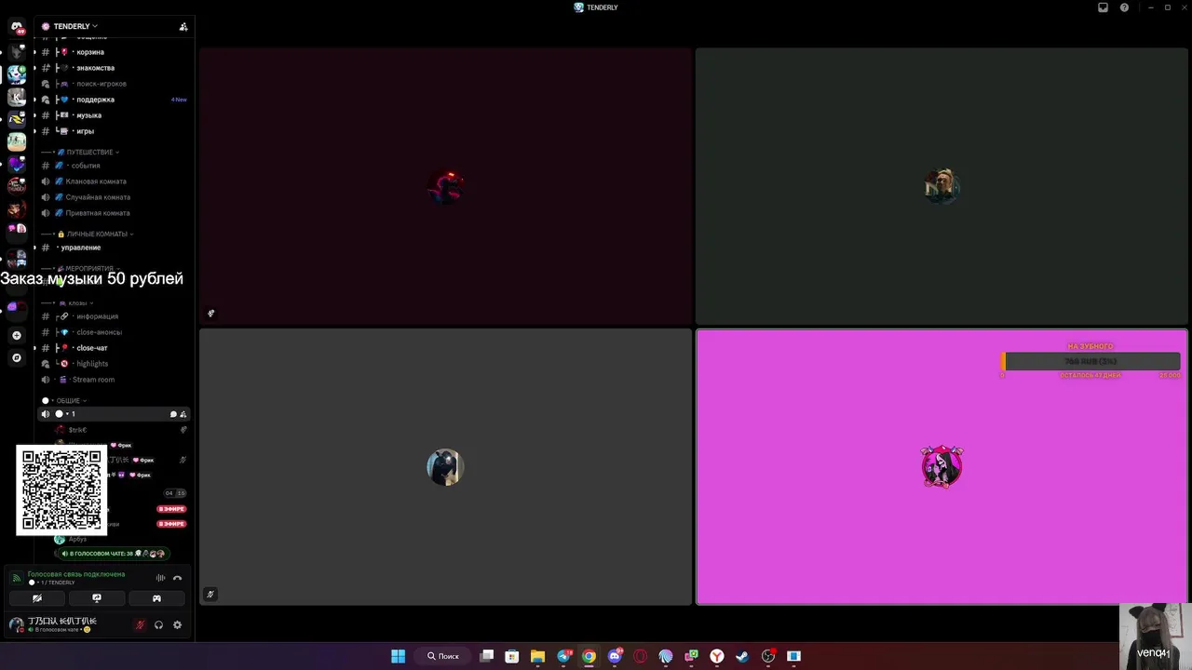Collapse the клозы category
Screen dimensions: 1192x670
click(x=79, y=302)
